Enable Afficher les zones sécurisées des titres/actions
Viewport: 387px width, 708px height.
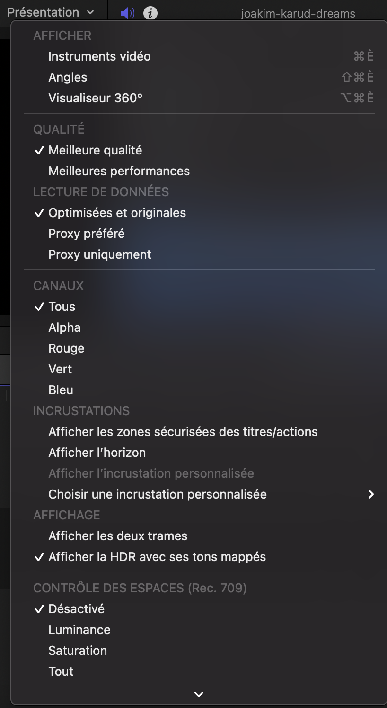coord(183,432)
